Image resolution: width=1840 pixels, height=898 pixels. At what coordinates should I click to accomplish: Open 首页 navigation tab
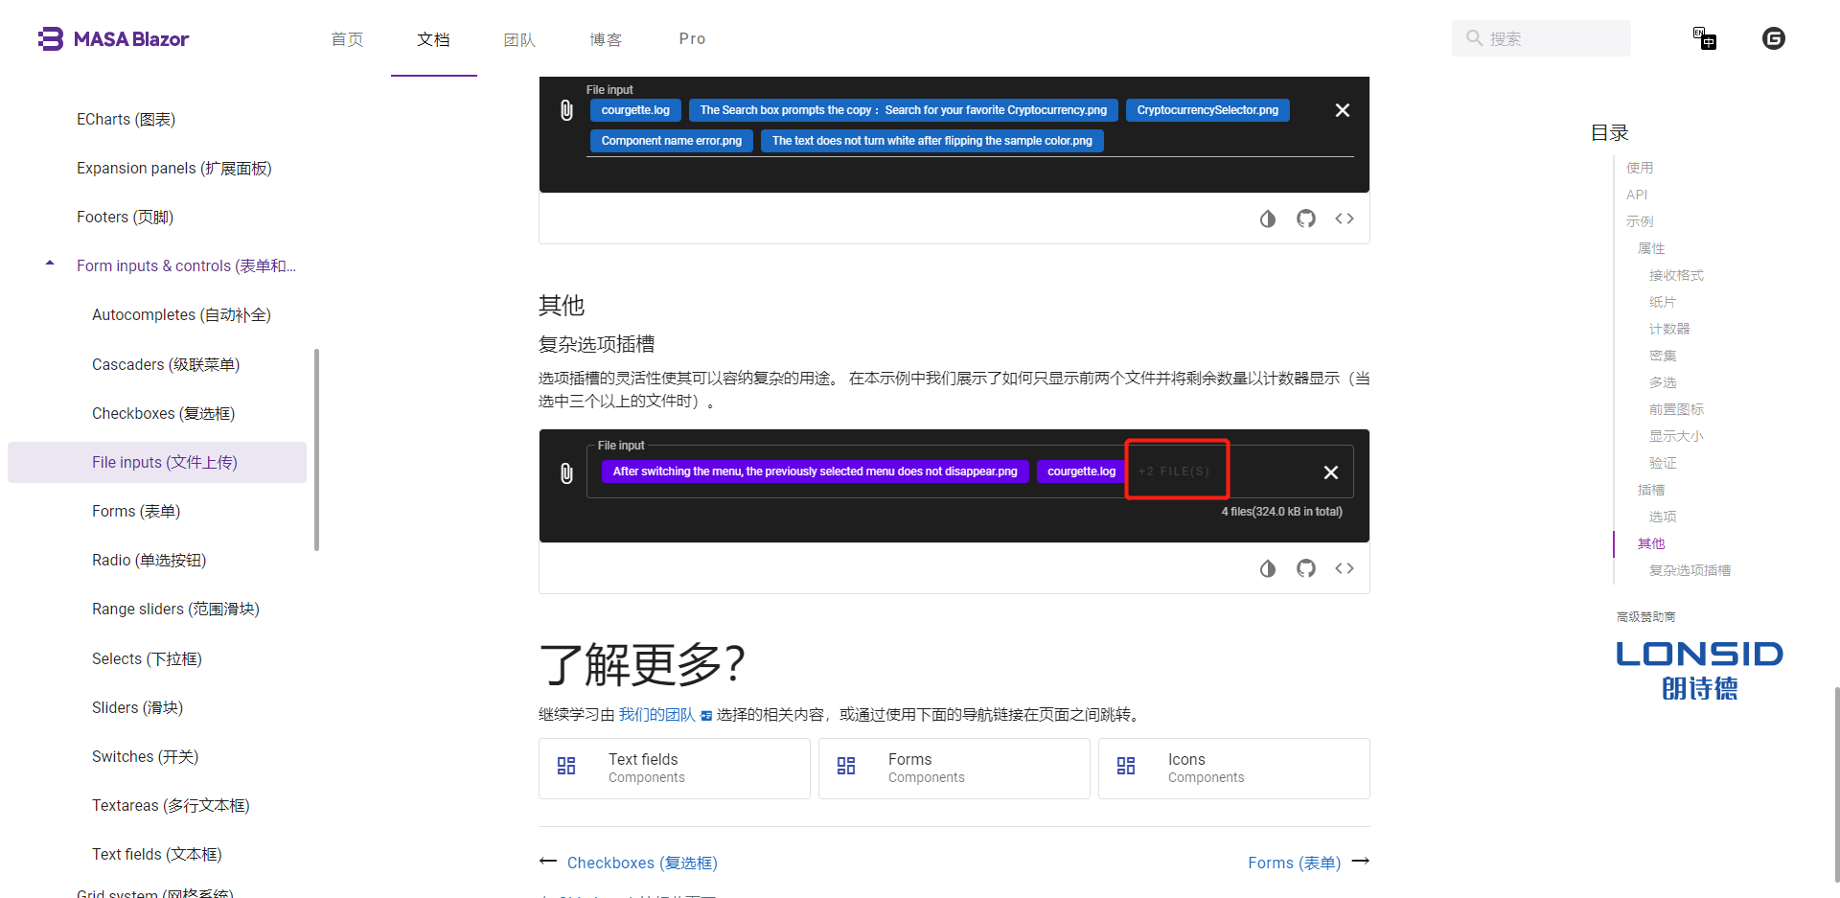click(x=347, y=39)
